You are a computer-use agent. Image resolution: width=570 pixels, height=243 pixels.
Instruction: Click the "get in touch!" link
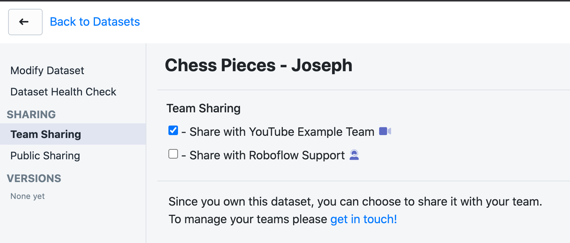363,219
